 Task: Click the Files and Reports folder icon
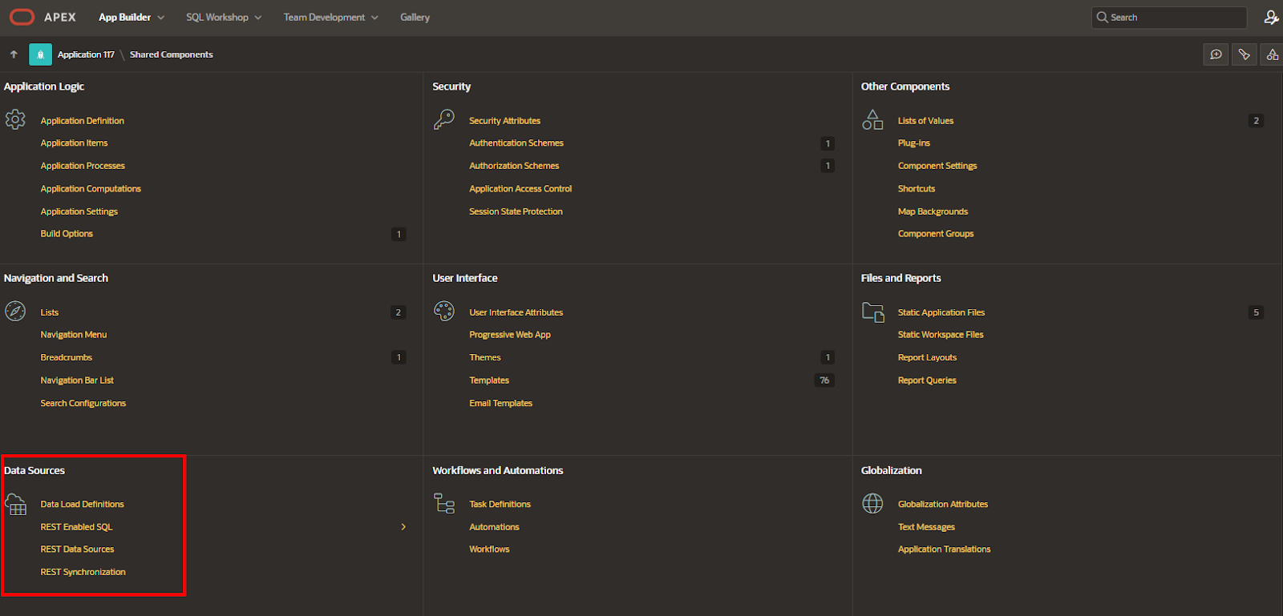[x=872, y=312]
